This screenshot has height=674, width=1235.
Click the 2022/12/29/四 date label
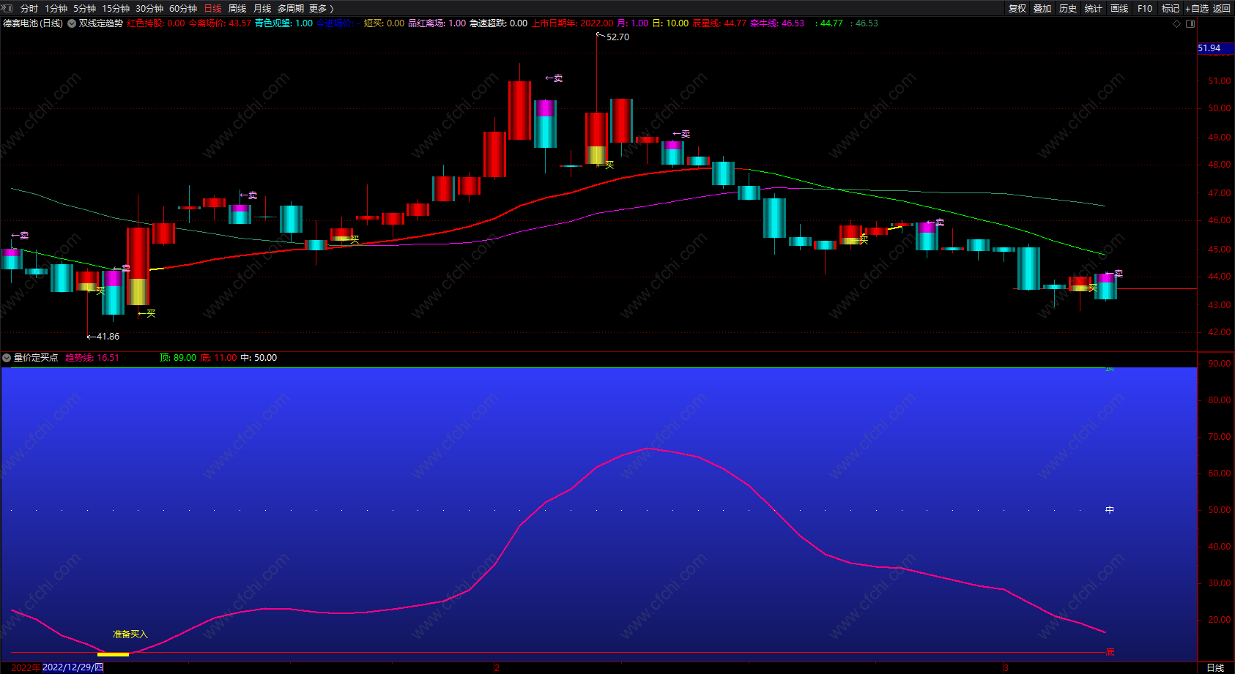(x=73, y=667)
